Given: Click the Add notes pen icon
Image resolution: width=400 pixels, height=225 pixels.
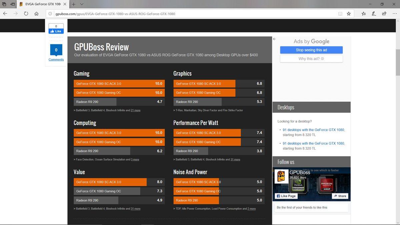Looking at the screenshot, I should point(374,14).
